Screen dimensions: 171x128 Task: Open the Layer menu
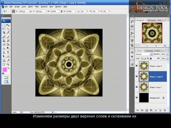click(x=24, y=7)
